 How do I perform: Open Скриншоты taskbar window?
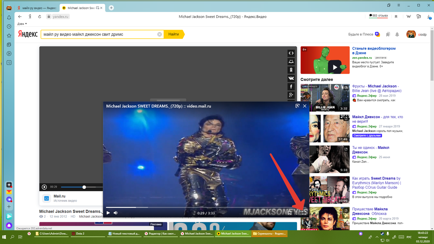pos(269,234)
